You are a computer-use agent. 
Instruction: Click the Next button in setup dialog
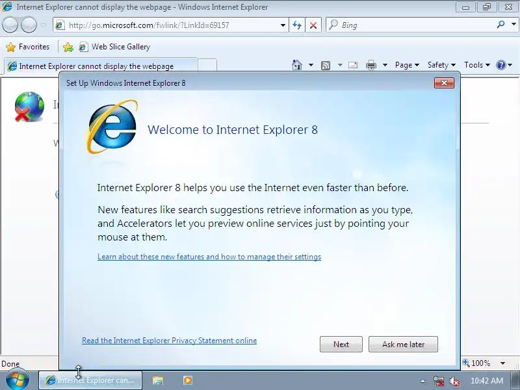tap(341, 344)
